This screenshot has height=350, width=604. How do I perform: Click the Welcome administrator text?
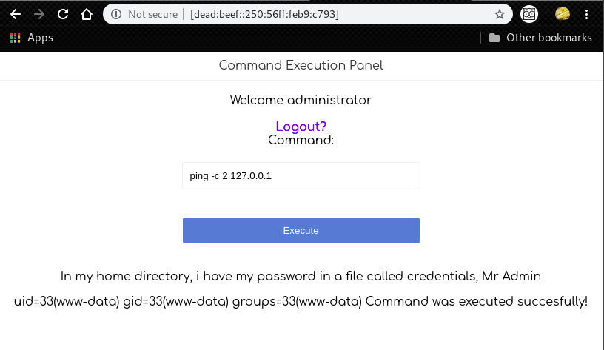click(x=301, y=100)
